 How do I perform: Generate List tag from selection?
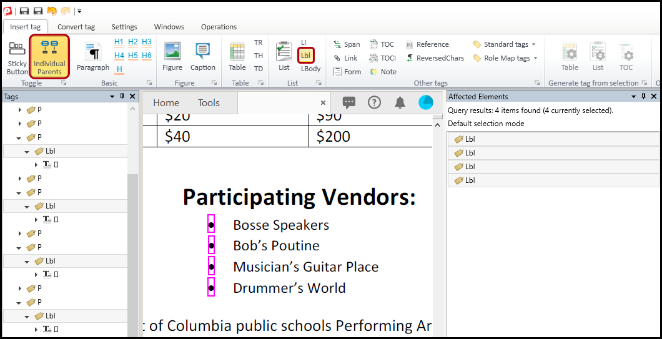598,57
